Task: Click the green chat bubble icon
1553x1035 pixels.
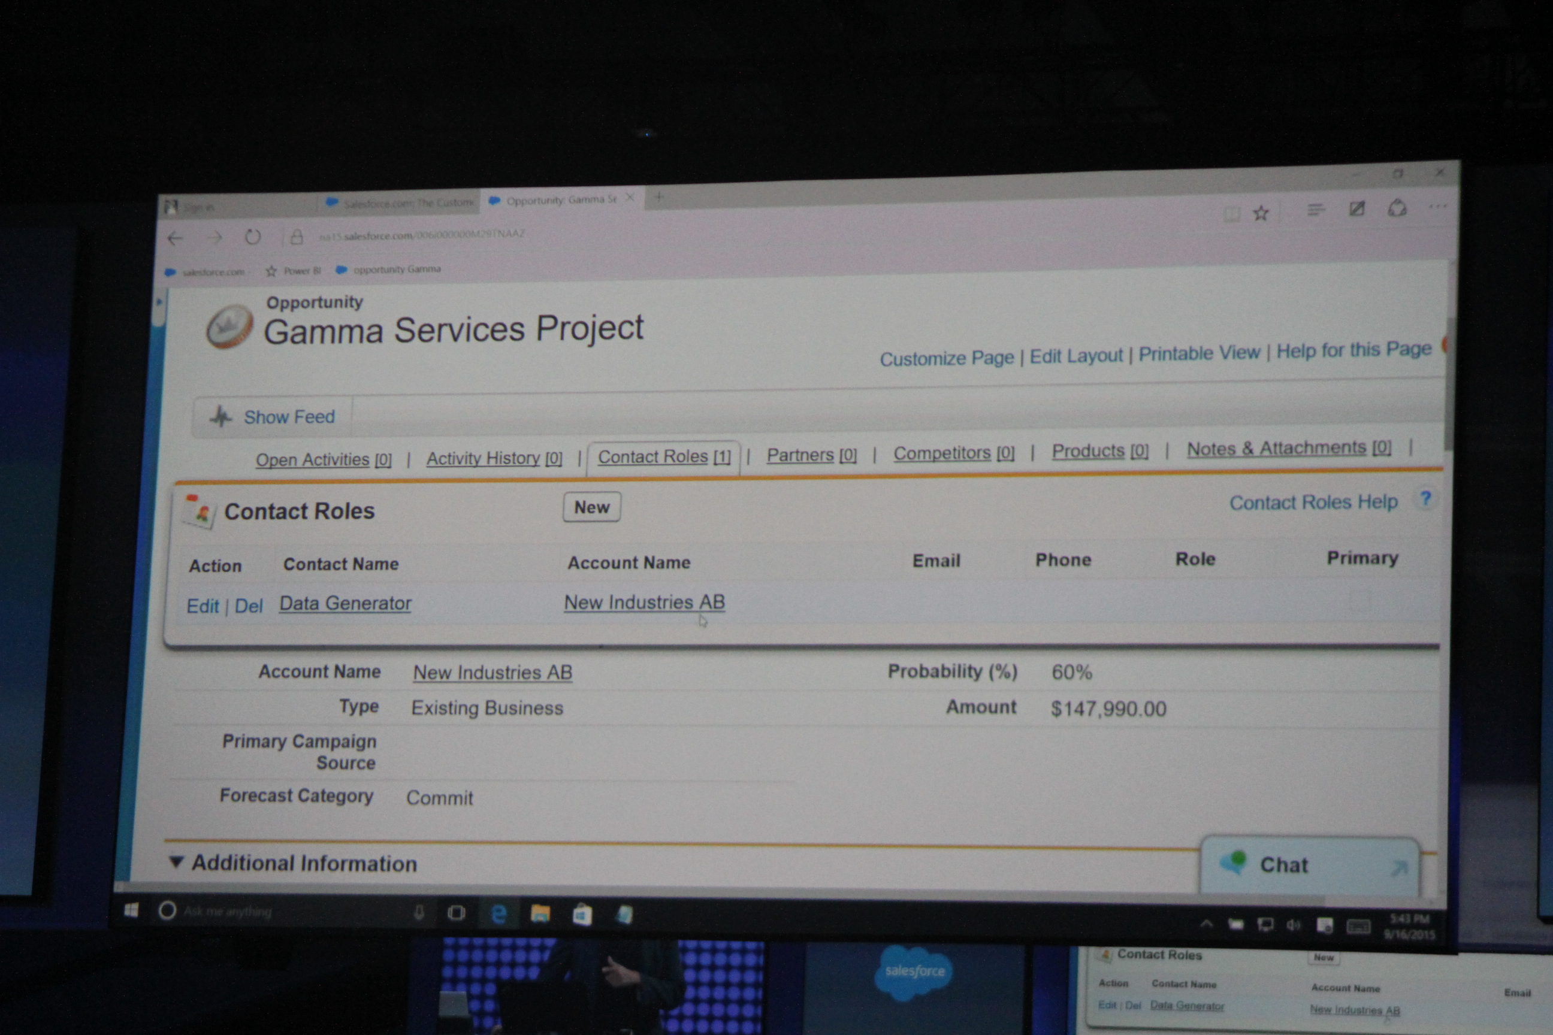Action: (1234, 862)
